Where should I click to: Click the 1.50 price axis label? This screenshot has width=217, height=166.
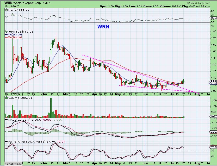[213, 51]
